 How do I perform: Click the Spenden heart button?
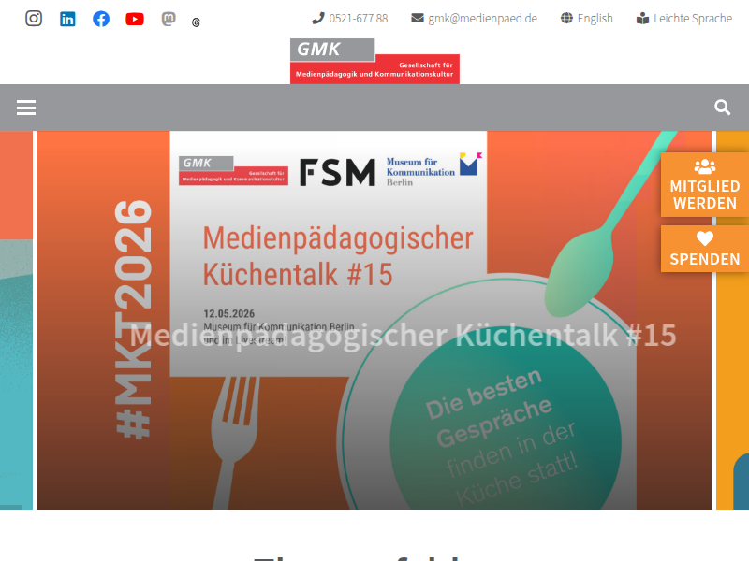pos(705,249)
